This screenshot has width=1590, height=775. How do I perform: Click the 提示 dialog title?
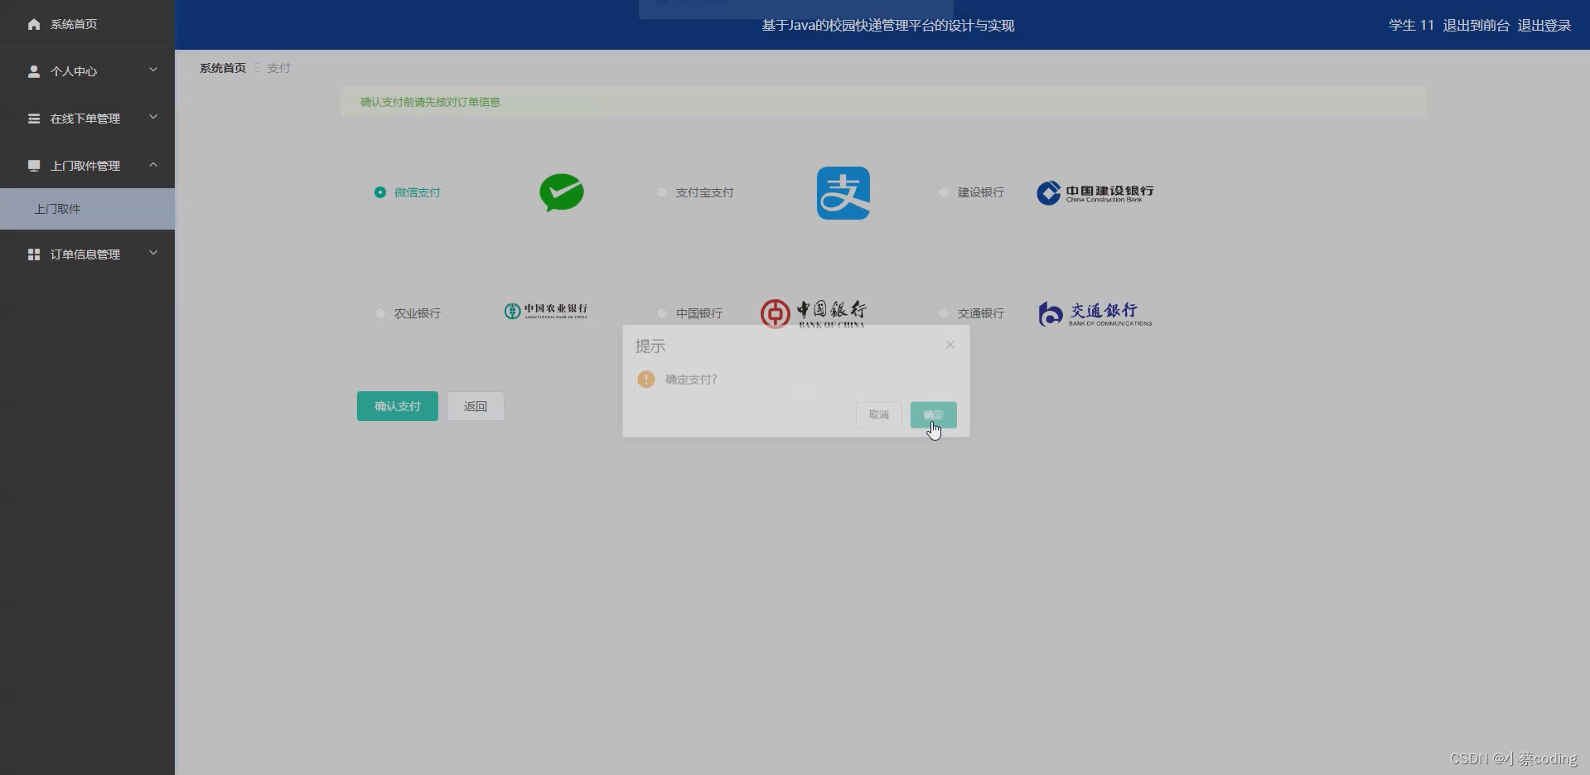[x=650, y=346]
